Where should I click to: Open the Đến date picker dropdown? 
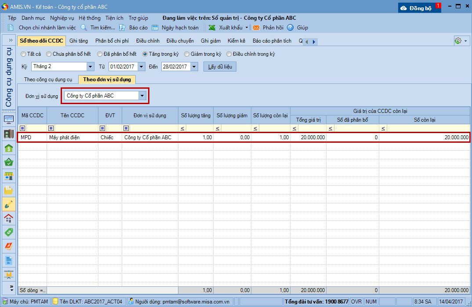point(194,67)
